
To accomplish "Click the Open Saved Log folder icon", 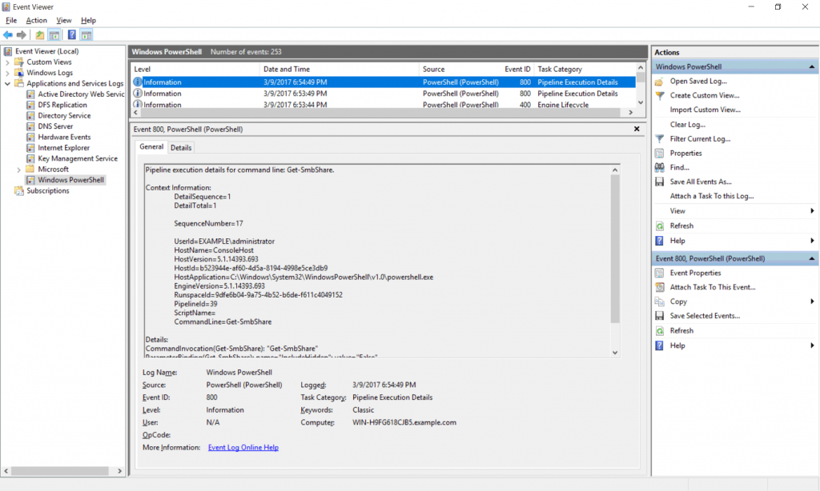I will [660, 82].
